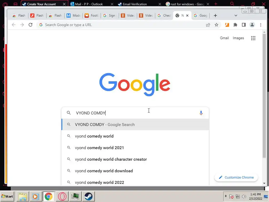Open the system monitor taskbar icon
The height and width of the screenshot is (202, 269).
[75, 196]
